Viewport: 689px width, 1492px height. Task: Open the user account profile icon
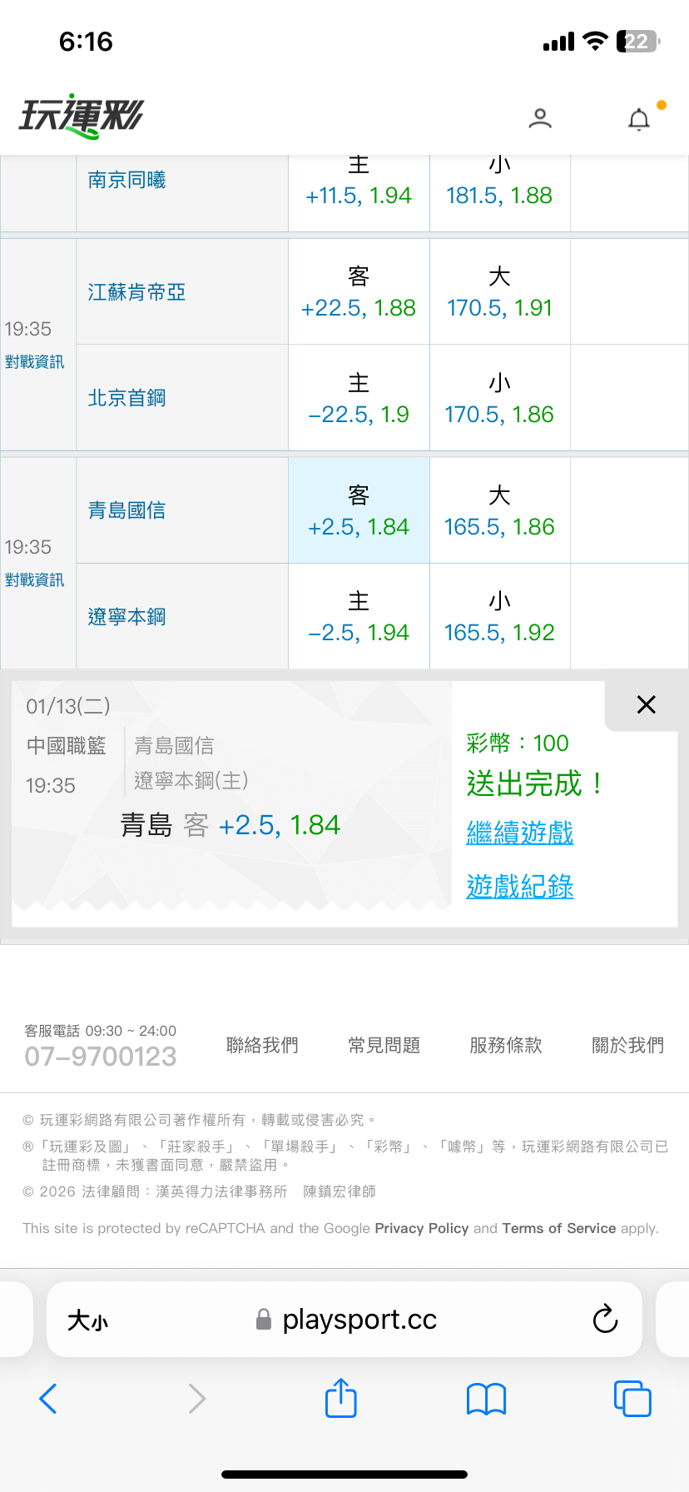[540, 118]
